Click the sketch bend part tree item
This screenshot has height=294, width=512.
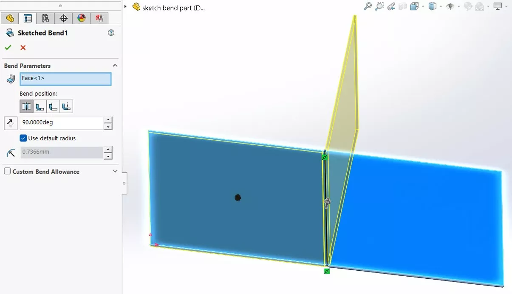coord(173,8)
